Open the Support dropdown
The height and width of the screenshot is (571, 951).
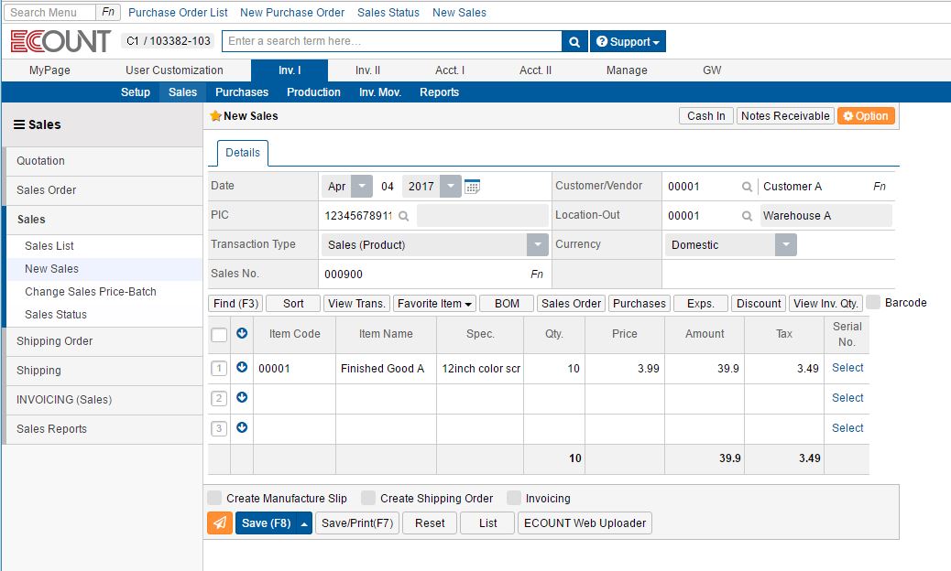(x=628, y=41)
